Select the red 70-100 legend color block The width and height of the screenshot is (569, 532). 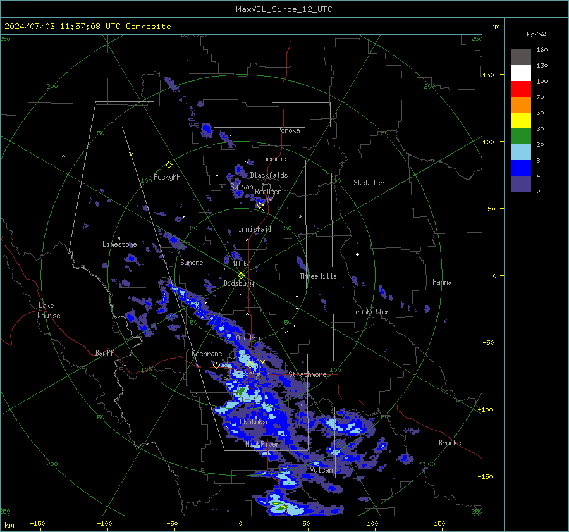coord(521,89)
